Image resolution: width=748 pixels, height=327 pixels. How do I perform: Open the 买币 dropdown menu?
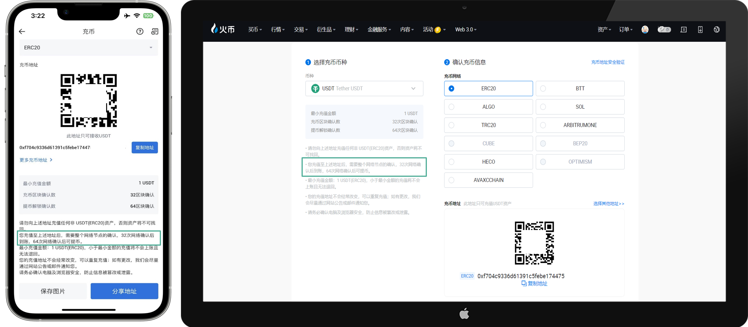pyautogui.click(x=255, y=30)
